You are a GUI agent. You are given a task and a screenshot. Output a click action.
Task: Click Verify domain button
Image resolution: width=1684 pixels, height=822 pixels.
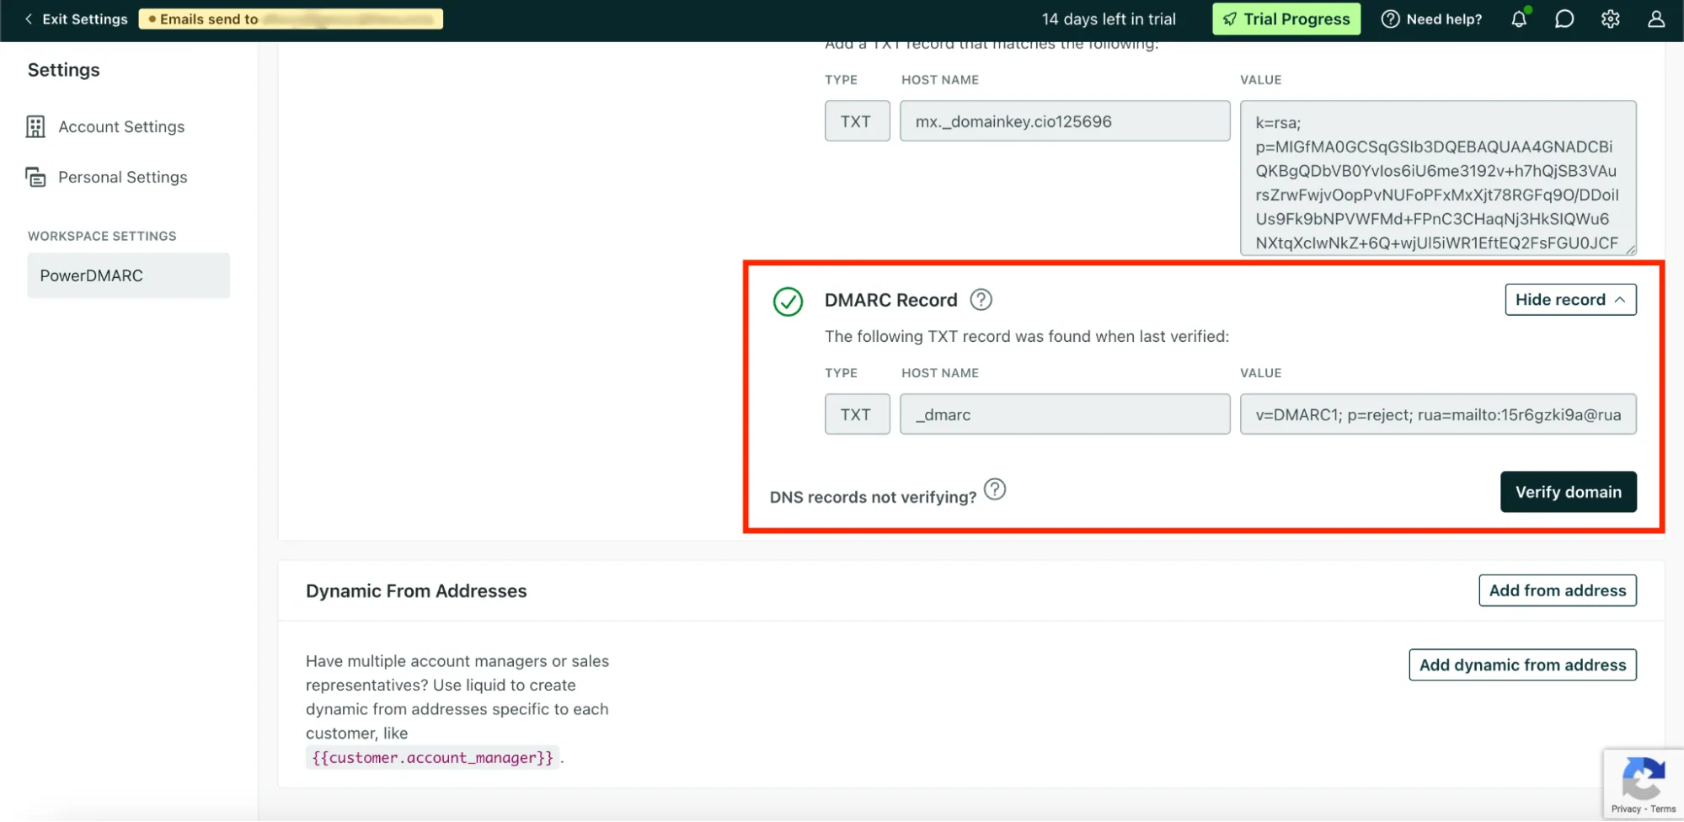pyautogui.click(x=1568, y=492)
